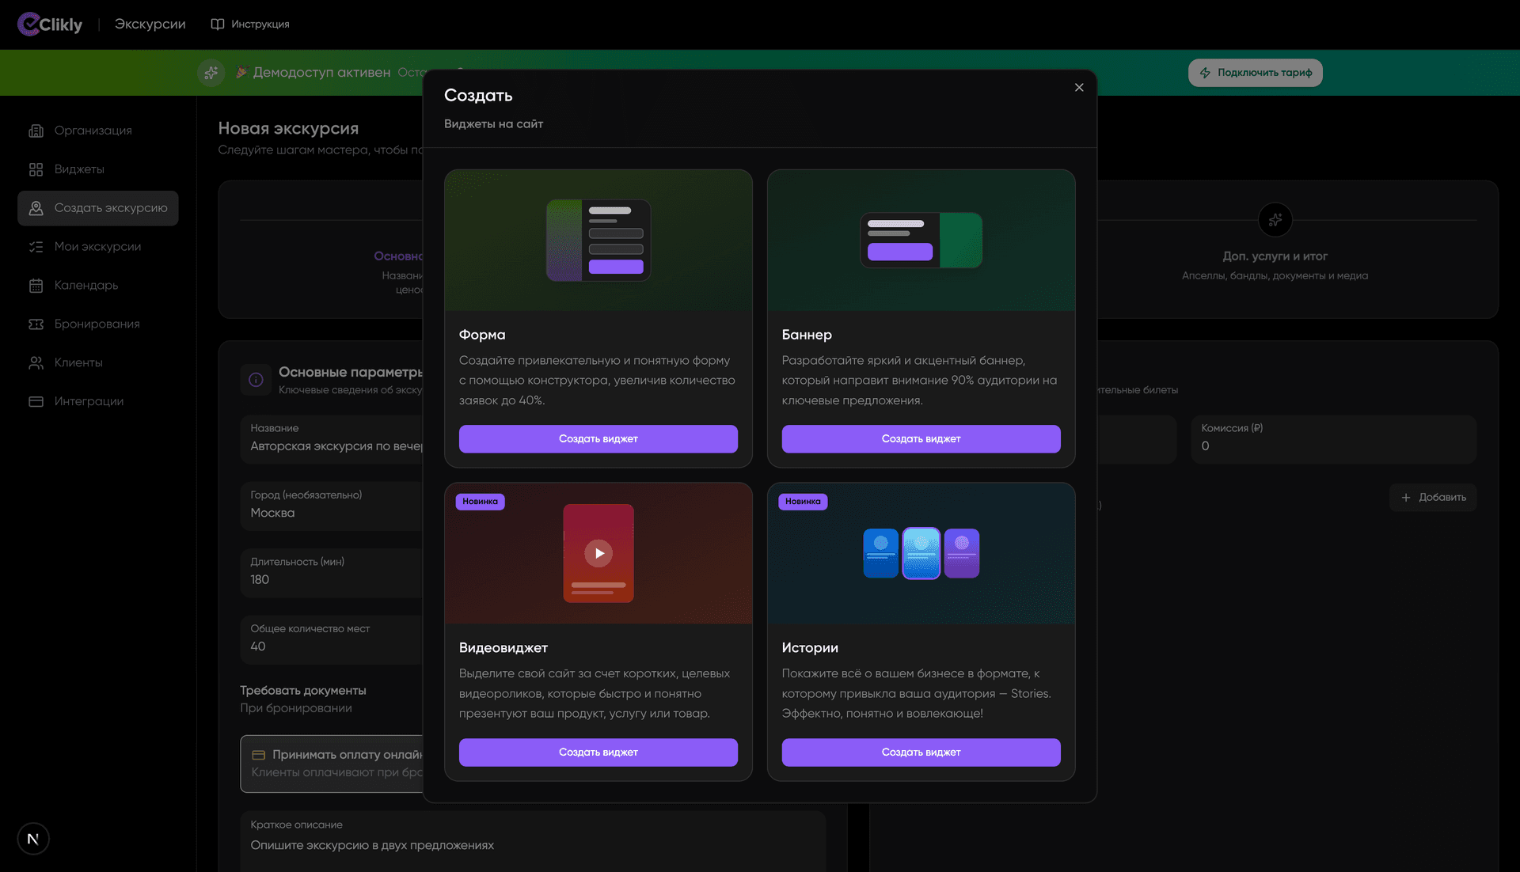The height and width of the screenshot is (872, 1520).
Task: Click the Организация sidebar icon
Action: coord(36,131)
